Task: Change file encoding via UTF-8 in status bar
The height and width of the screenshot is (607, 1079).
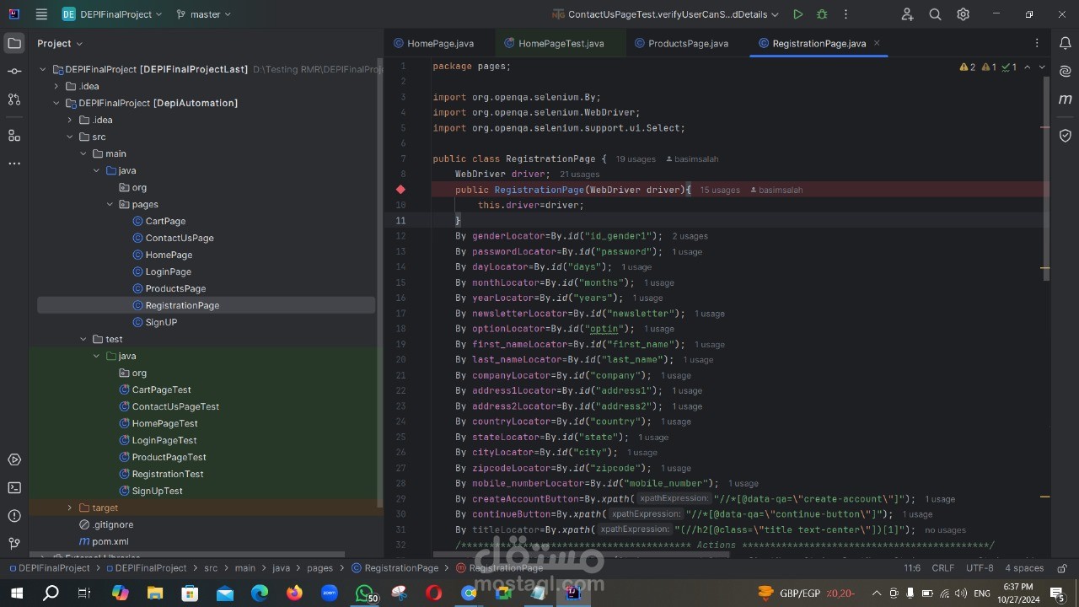Action: pyautogui.click(x=980, y=567)
